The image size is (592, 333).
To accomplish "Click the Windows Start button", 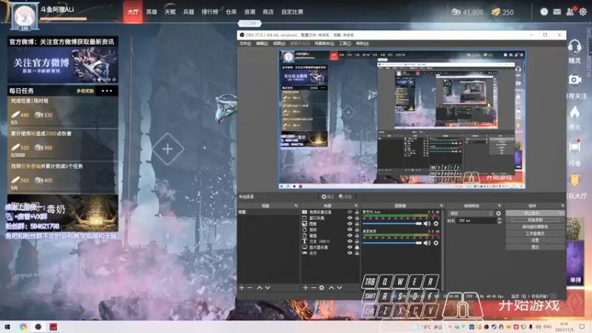I will [x=7, y=326].
